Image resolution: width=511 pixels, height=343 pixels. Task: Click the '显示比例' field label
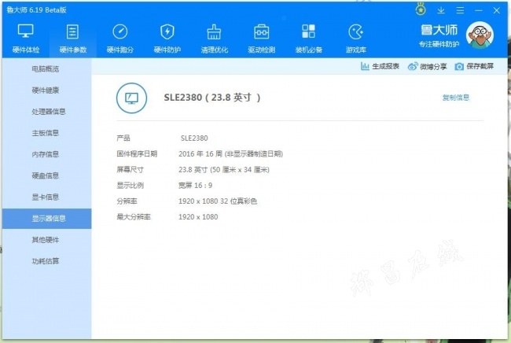click(x=130, y=186)
